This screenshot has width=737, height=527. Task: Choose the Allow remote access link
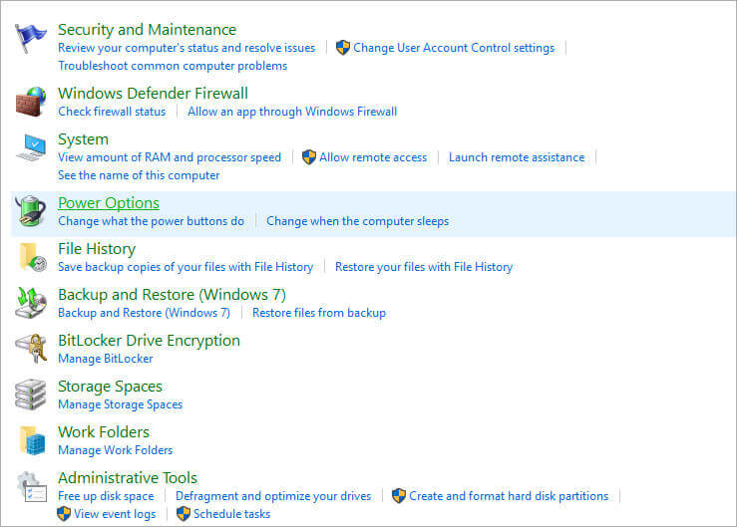click(373, 157)
